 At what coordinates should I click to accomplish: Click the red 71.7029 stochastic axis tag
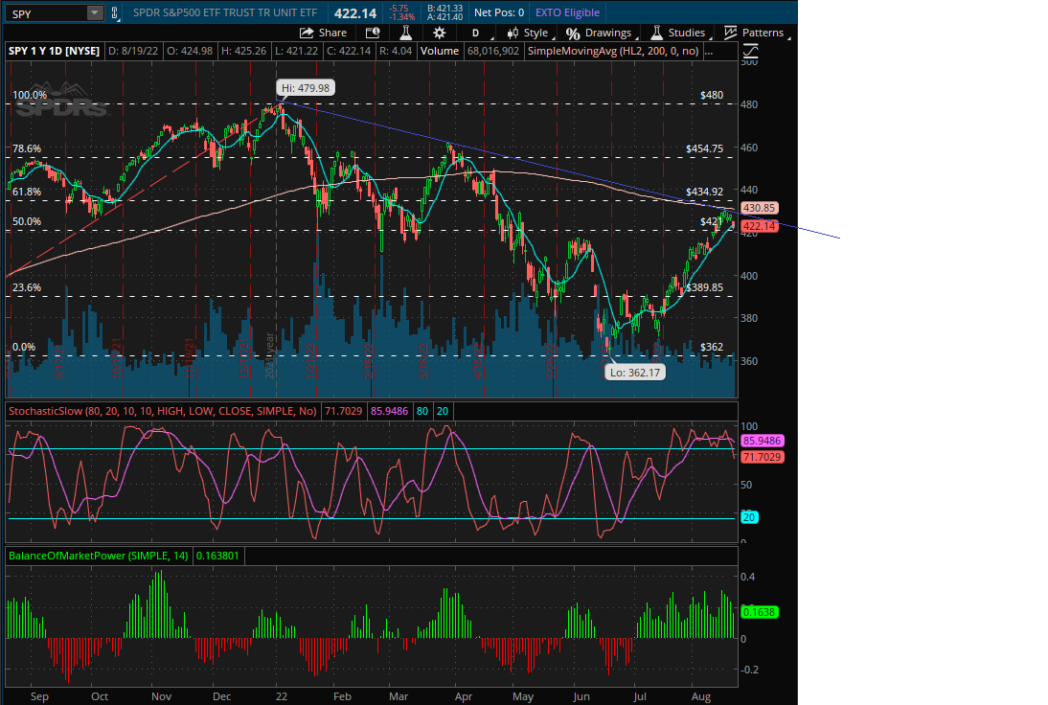[x=763, y=457]
